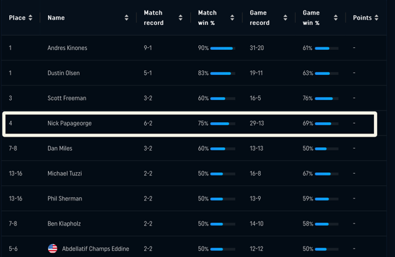Screen dimensions: 395x257
Task: Sort table by Place column arrows
Action: (30, 18)
